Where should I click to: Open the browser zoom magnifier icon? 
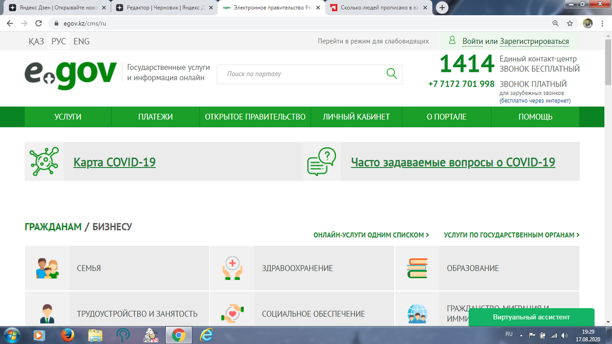(x=555, y=23)
